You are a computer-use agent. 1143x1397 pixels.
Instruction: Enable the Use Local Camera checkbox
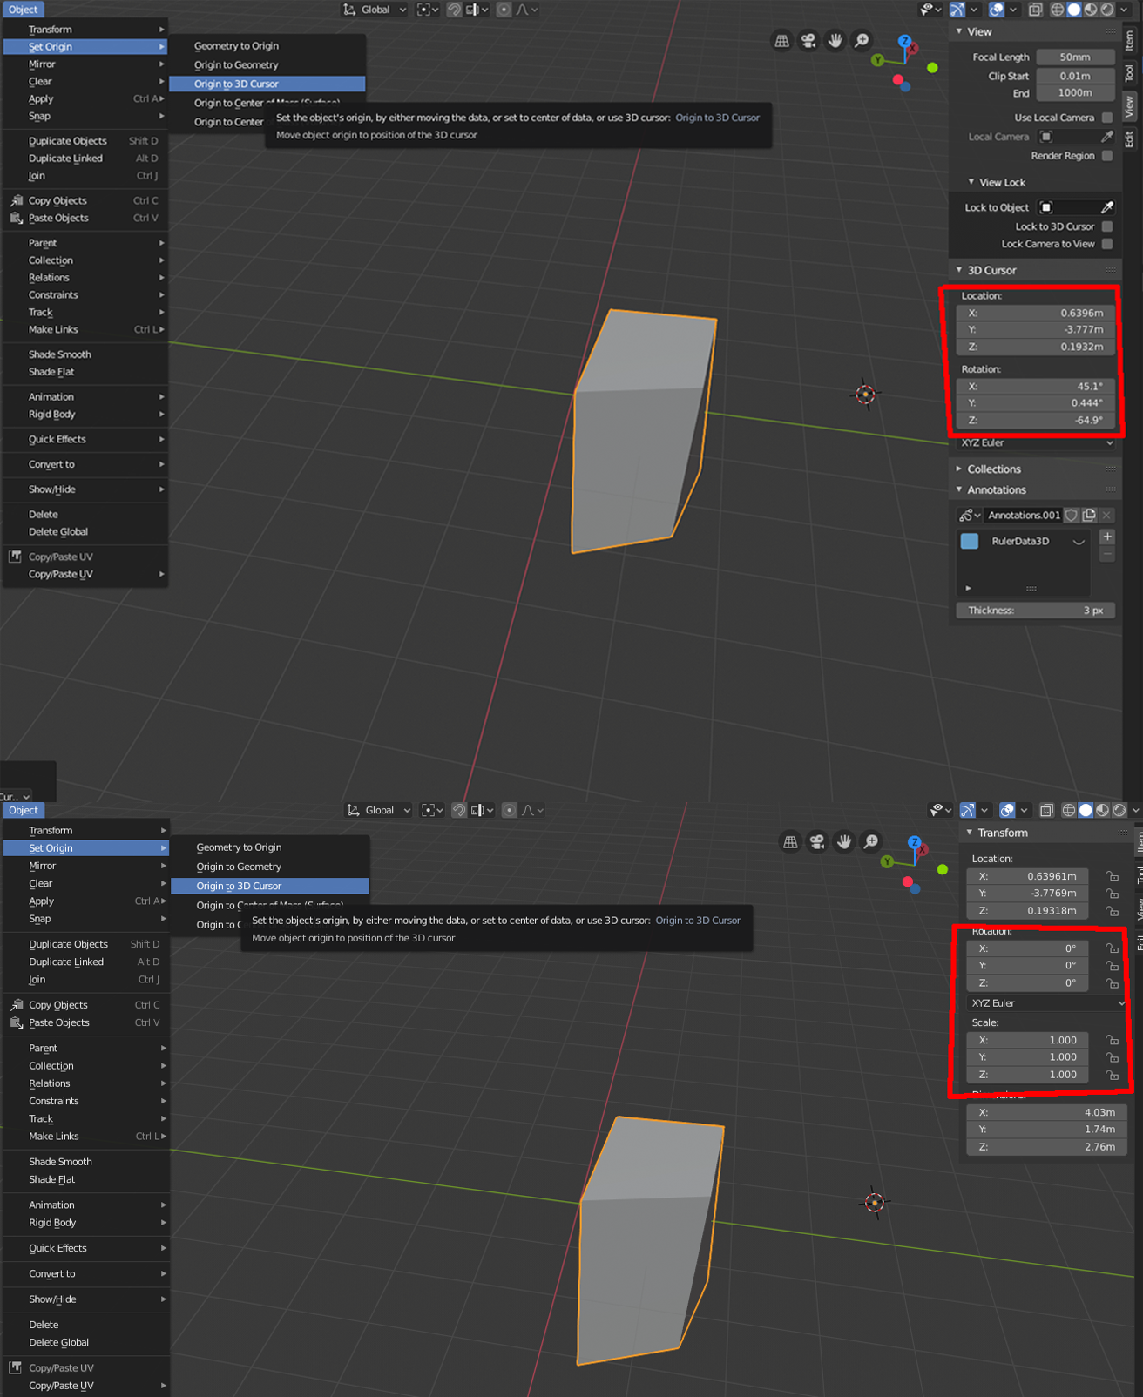1107,118
